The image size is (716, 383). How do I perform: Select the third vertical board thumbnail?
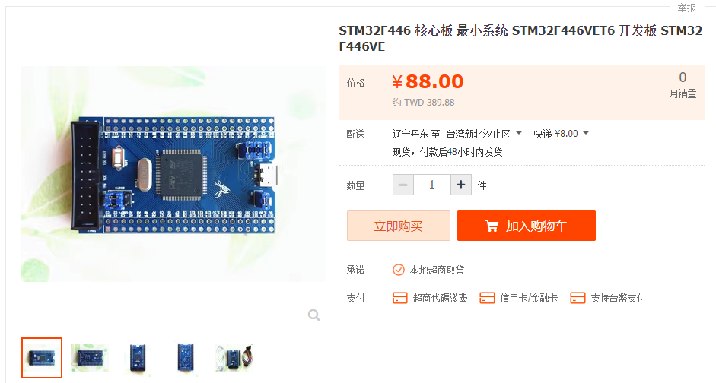coord(138,358)
